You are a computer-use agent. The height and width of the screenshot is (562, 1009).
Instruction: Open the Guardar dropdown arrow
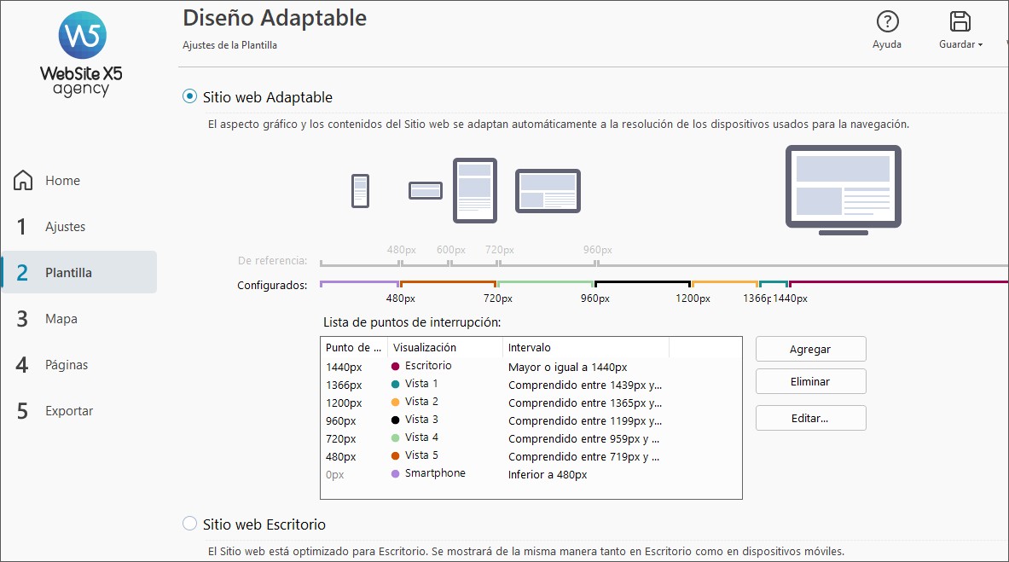click(x=981, y=44)
